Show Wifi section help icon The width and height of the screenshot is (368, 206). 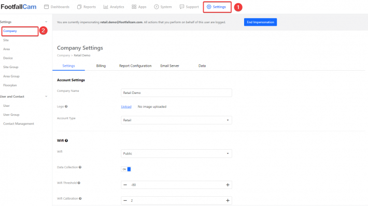(x=66, y=140)
